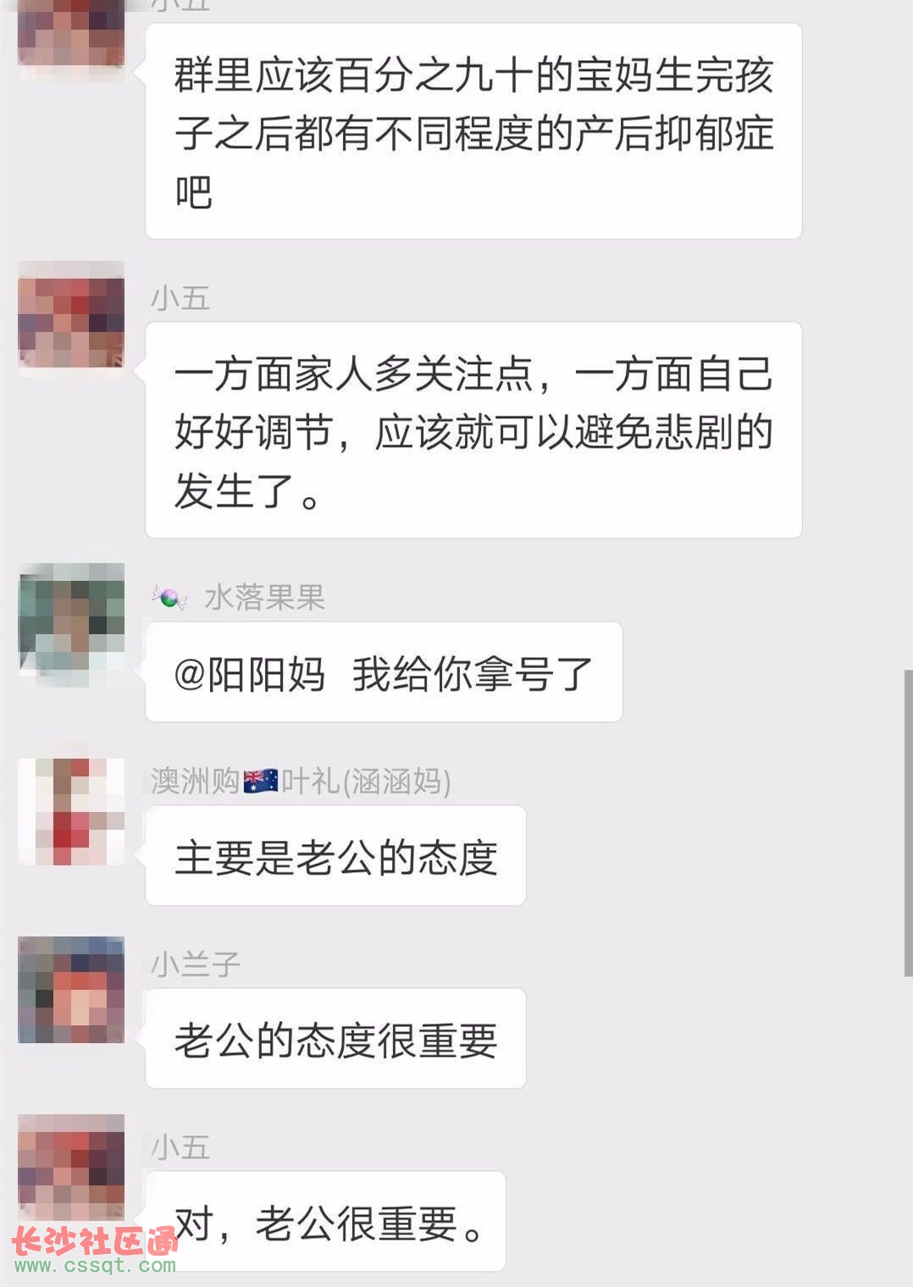The width and height of the screenshot is (913, 1287).
Task: Click the chat scrollbar on right edge
Action: pyautogui.click(x=908, y=821)
